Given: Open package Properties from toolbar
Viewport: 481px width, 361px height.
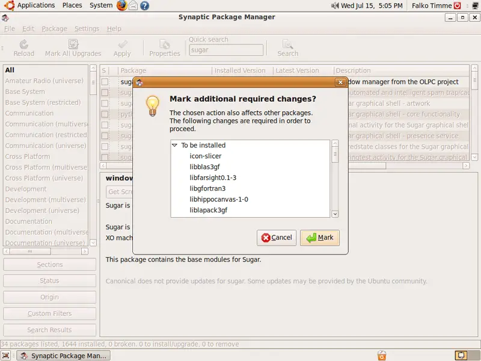Looking at the screenshot, I should [x=165, y=48].
